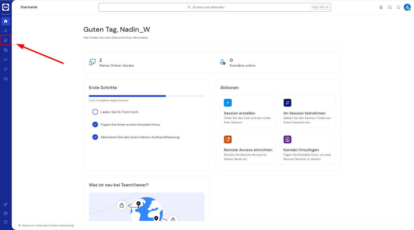Open the code scripts sidebar icon
The height and width of the screenshot is (230, 414).
(5, 60)
